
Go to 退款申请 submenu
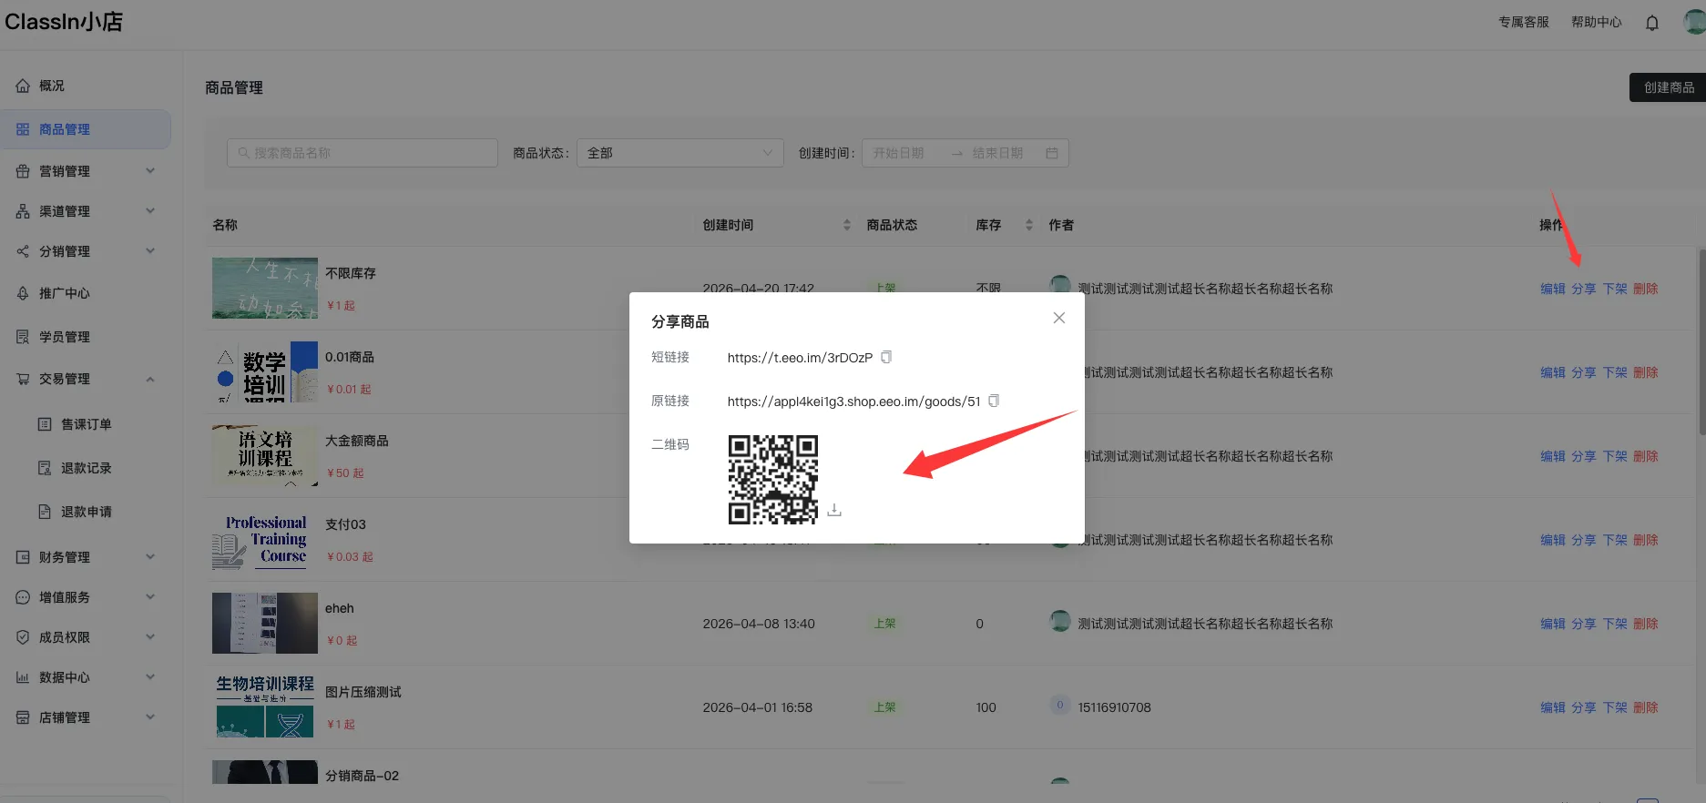click(86, 512)
